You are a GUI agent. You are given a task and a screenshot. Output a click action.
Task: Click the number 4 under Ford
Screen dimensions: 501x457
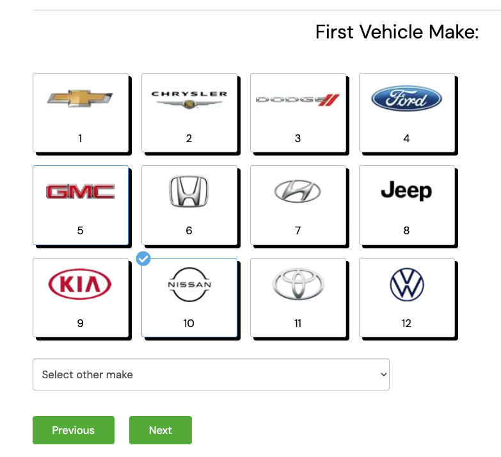(x=406, y=138)
